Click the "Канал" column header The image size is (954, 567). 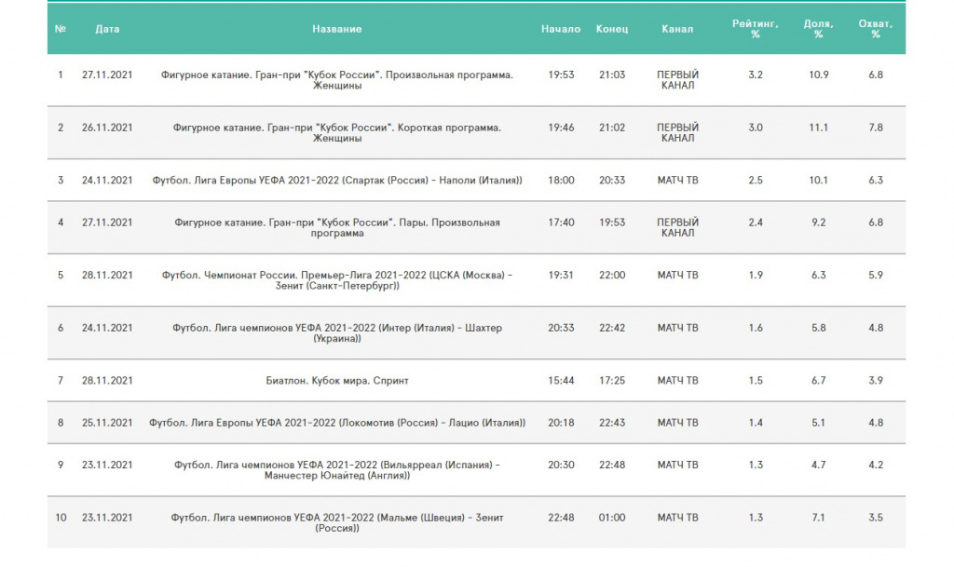tap(677, 29)
